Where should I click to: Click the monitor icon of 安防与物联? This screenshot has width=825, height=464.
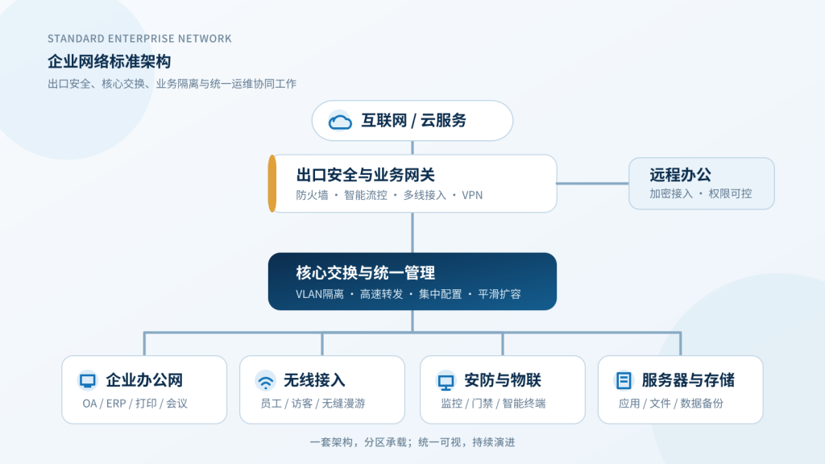[x=446, y=382]
